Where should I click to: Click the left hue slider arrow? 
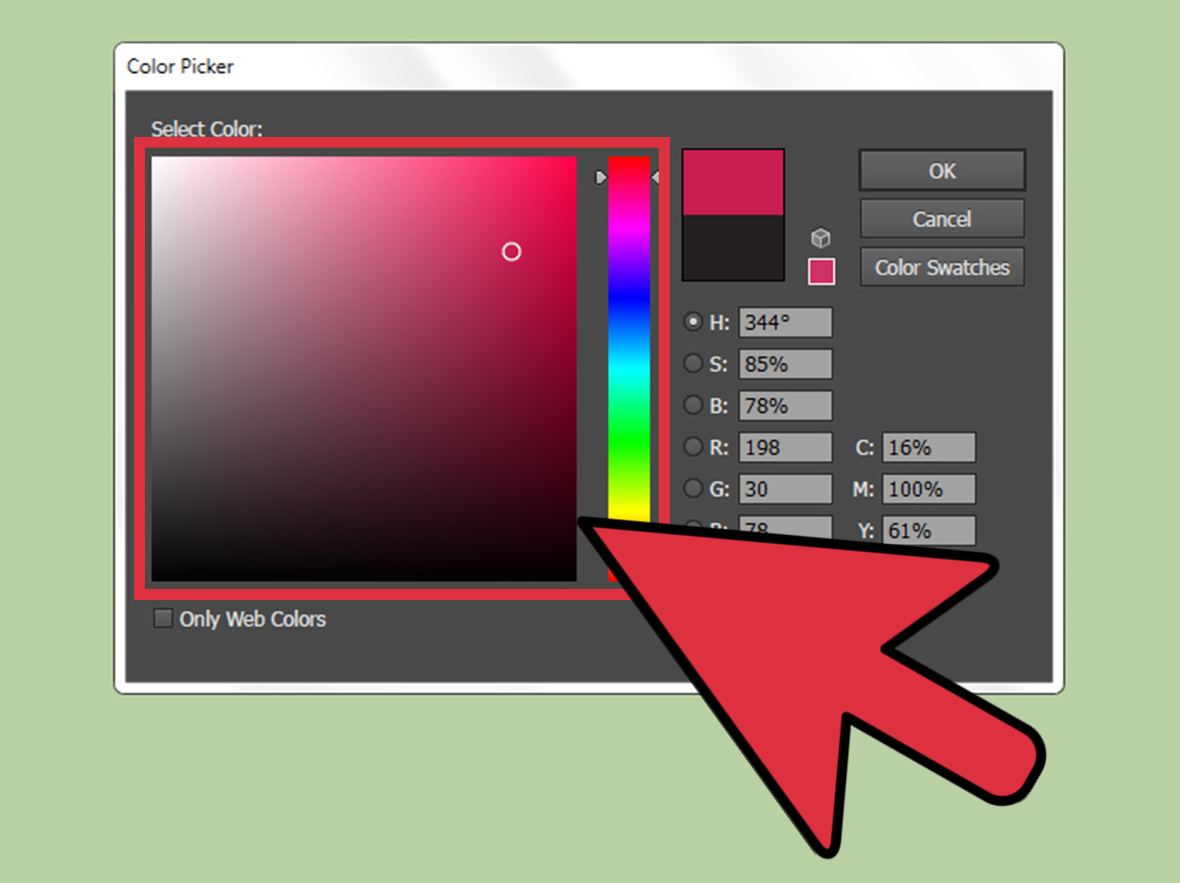pos(601,178)
